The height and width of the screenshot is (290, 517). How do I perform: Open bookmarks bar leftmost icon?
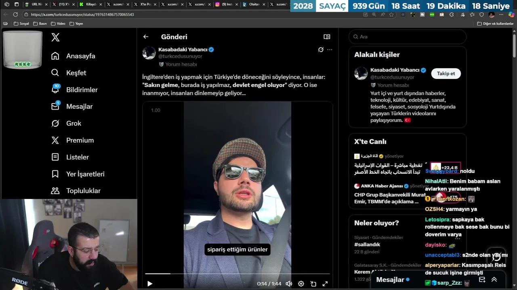[5, 23]
